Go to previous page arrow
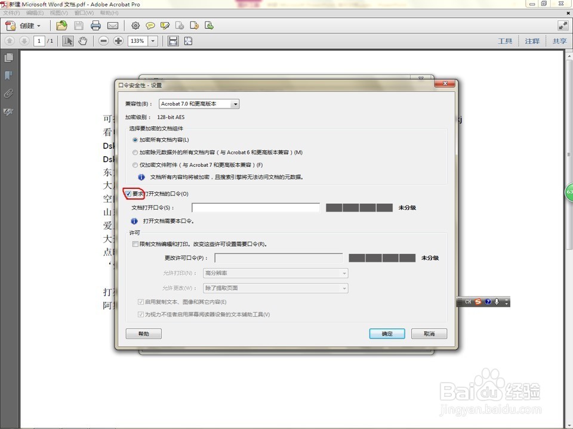573x429 pixels. [10, 41]
